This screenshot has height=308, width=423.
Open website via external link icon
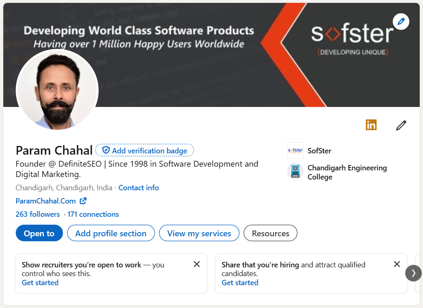(83, 200)
